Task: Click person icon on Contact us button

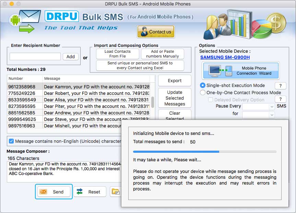Action: click(144, 32)
